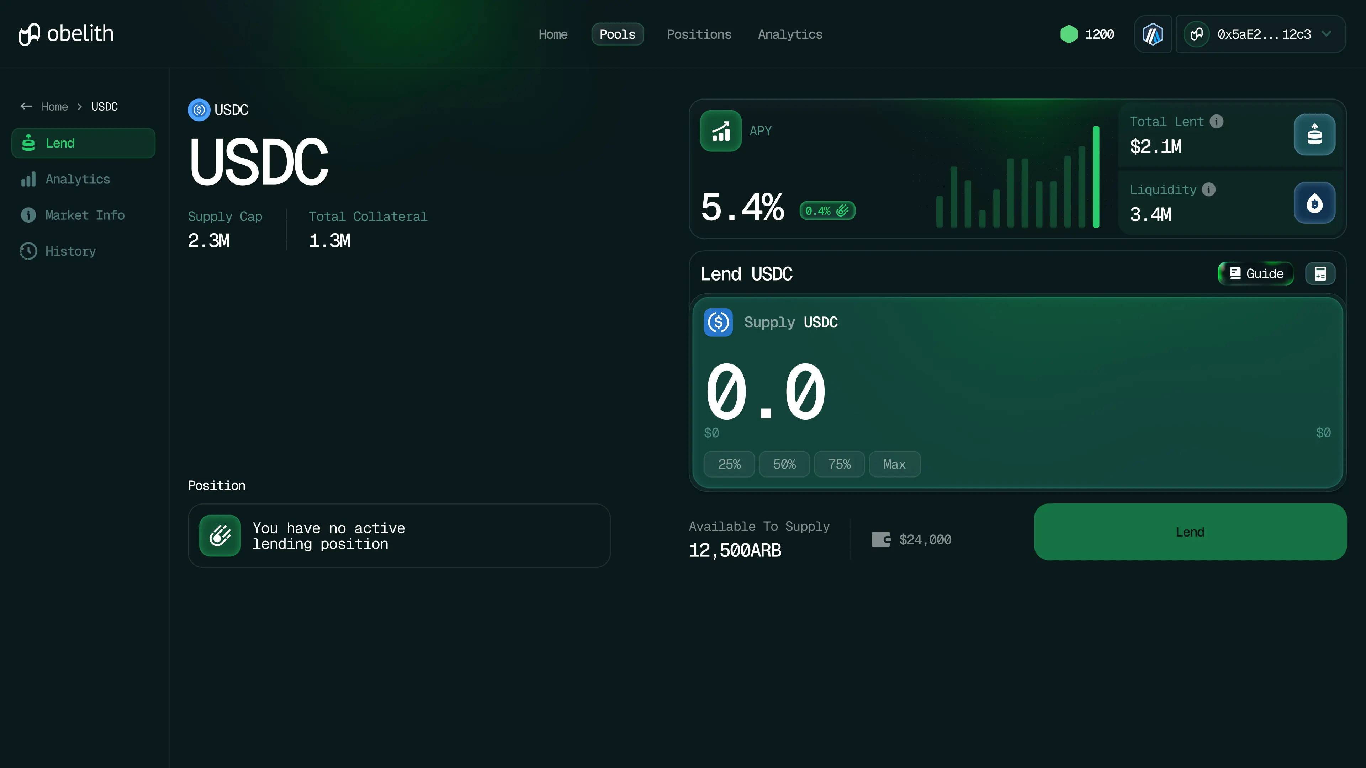Click the 'You have no active lending position' message
The image size is (1366, 768).
pyautogui.click(x=329, y=536)
